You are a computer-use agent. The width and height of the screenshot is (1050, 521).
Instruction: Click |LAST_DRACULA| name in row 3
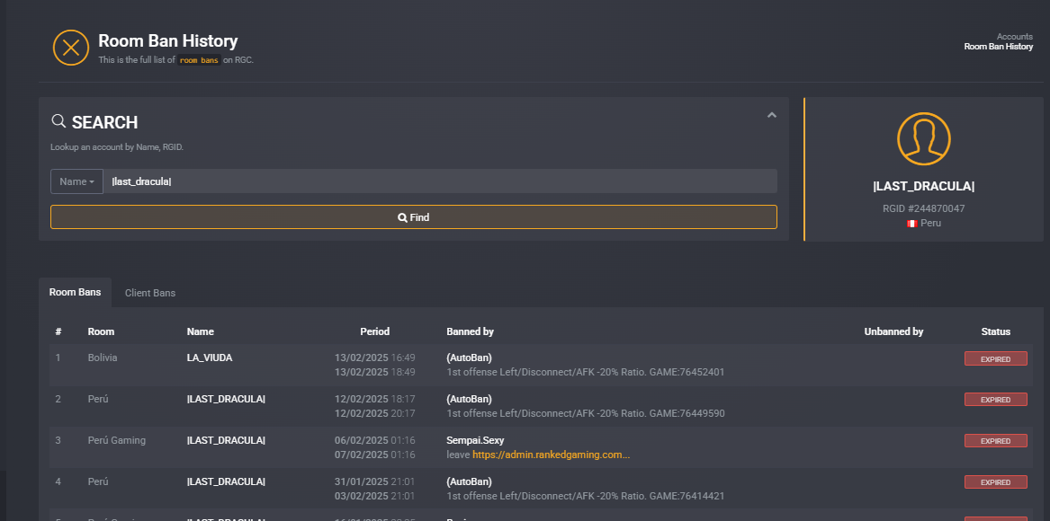click(x=227, y=440)
